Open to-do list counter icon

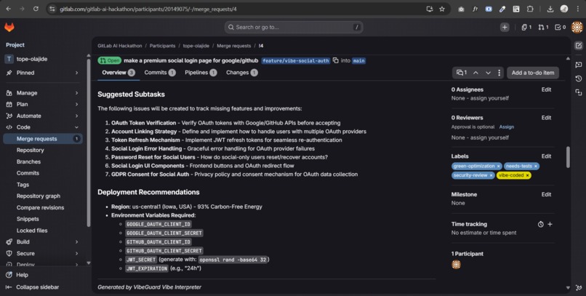point(561,28)
